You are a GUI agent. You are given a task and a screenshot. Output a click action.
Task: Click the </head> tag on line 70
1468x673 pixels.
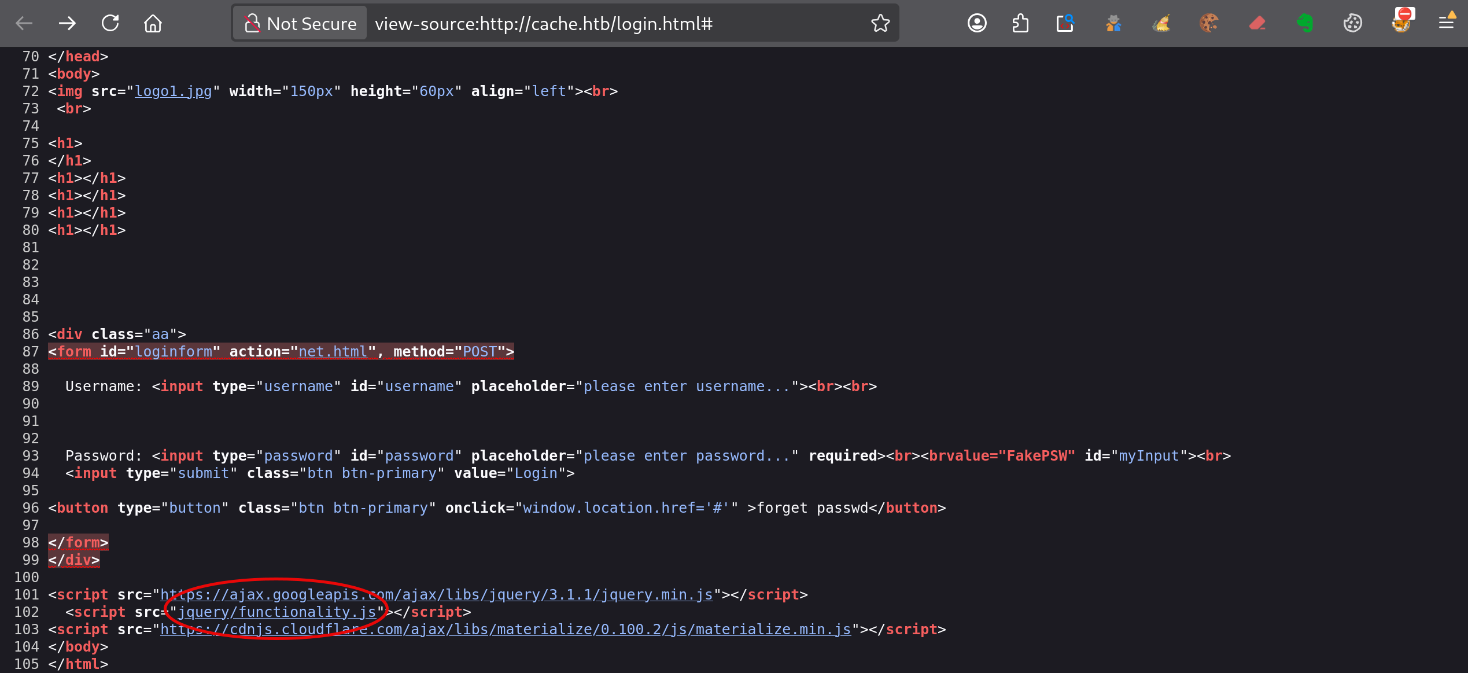[78, 57]
